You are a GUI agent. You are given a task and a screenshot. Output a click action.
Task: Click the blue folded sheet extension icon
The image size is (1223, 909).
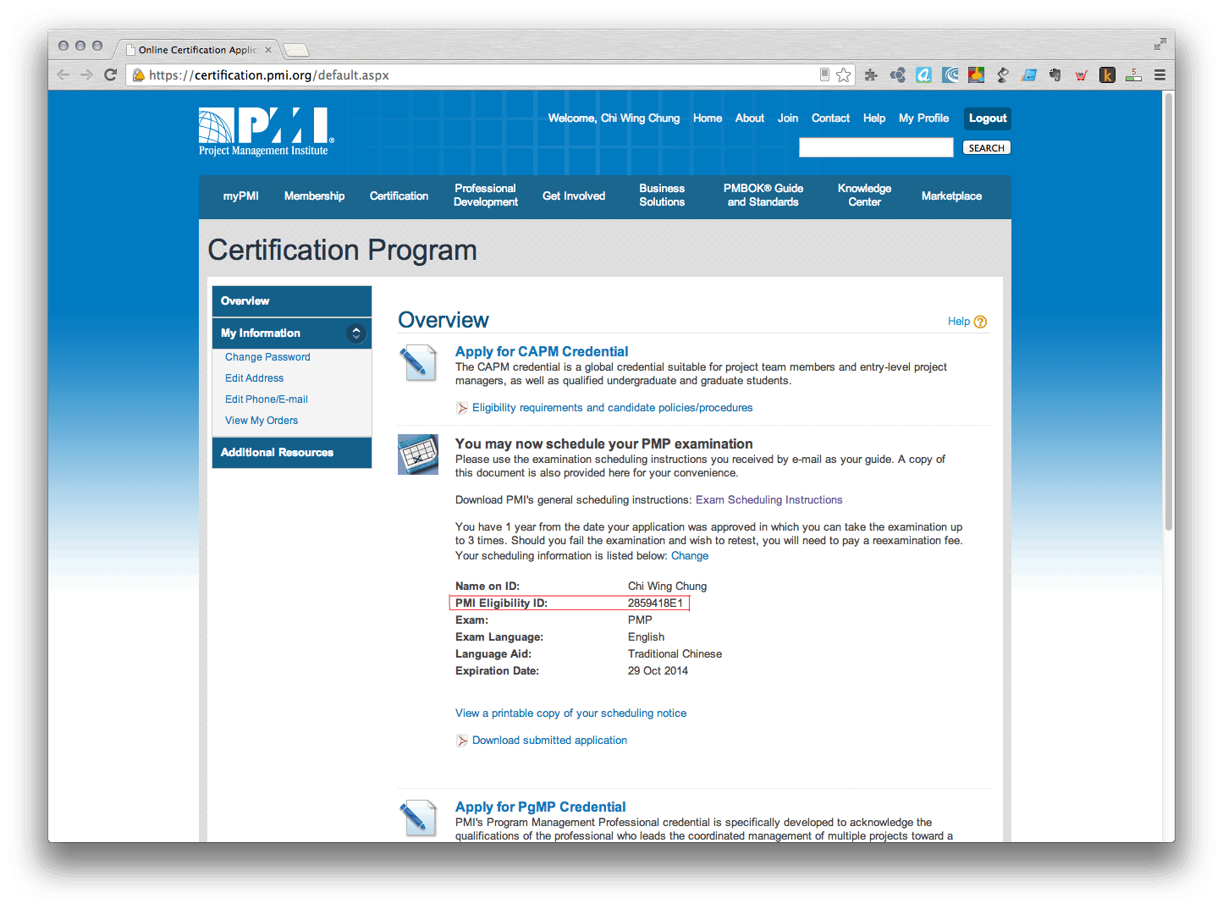pyautogui.click(x=1029, y=75)
